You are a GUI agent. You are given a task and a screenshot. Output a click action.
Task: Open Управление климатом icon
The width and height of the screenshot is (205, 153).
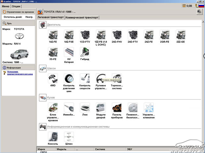pos(148,108)
